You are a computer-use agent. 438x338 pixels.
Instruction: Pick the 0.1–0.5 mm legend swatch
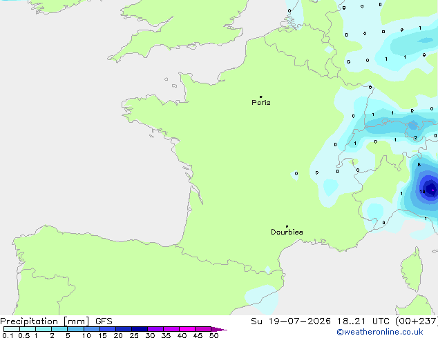pyautogui.click(x=12, y=329)
